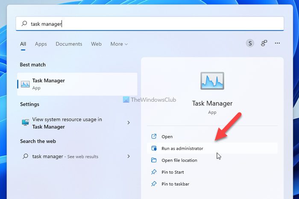Expand the More filter dropdown
This screenshot has height=199, width=299.
[x=119, y=44]
